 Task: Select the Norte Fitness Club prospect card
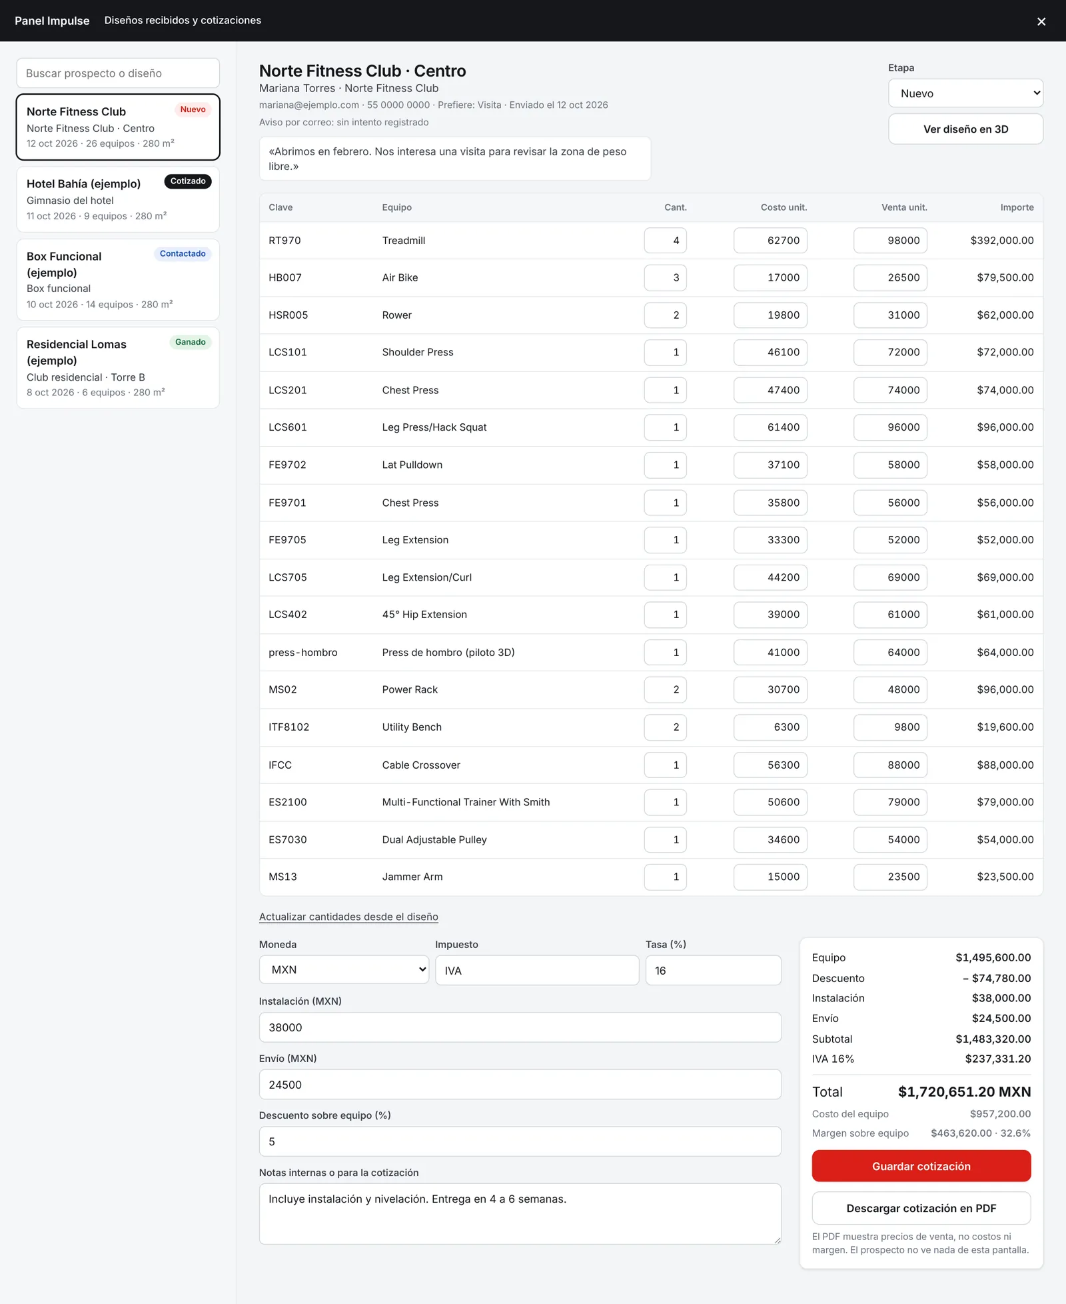pos(118,127)
